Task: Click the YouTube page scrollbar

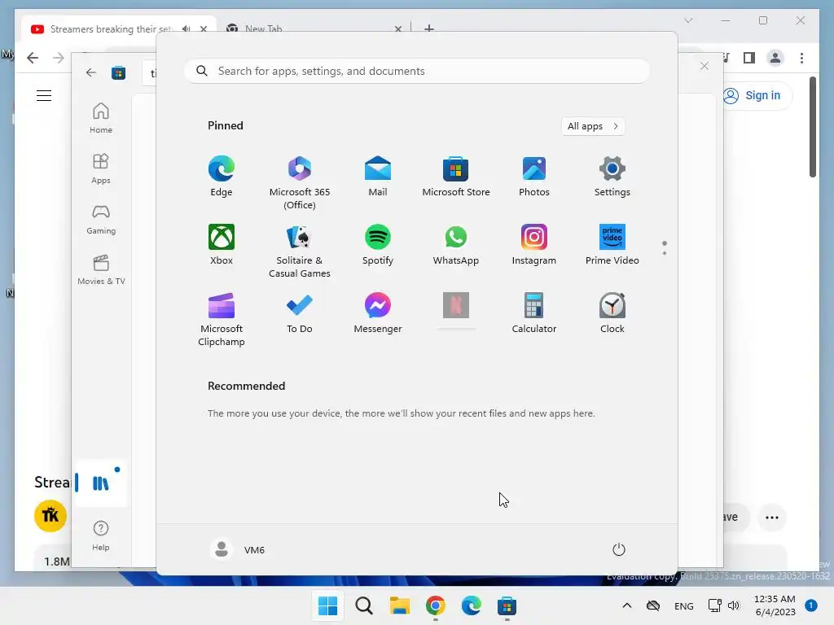Action: [813, 127]
